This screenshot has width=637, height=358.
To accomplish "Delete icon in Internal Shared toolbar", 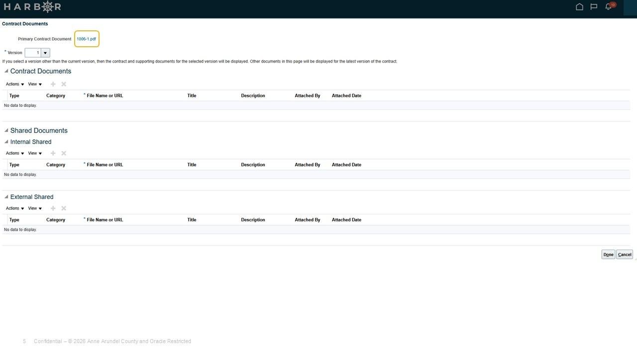I will pos(64,153).
